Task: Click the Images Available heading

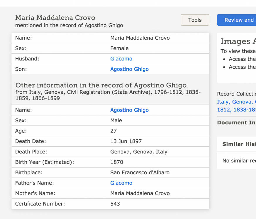Action: click(238, 41)
